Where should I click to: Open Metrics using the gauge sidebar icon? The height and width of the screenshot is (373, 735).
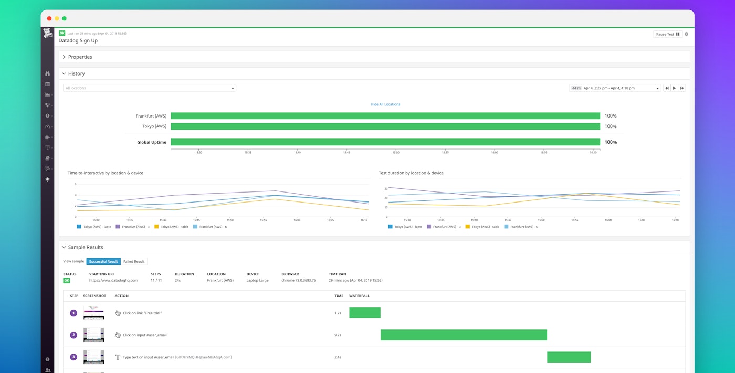click(47, 126)
